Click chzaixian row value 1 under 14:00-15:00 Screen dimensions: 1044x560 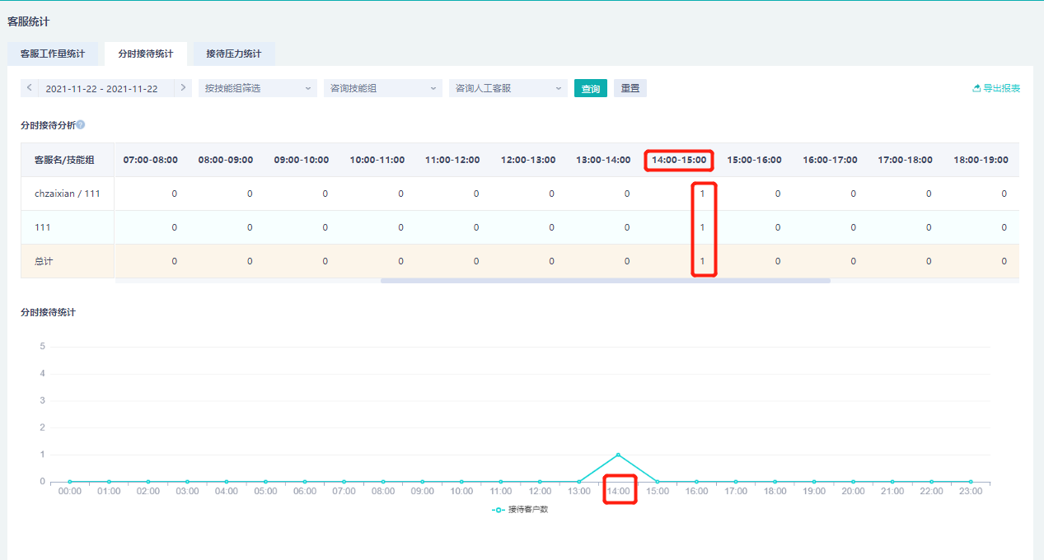(702, 194)
